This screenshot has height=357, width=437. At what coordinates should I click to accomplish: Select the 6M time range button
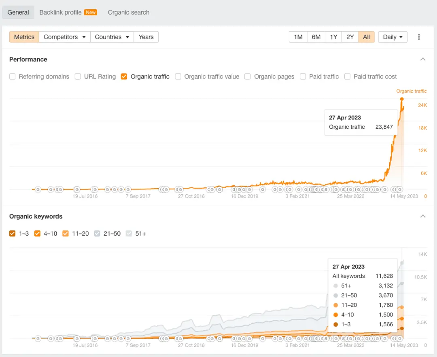pos(316,37)
